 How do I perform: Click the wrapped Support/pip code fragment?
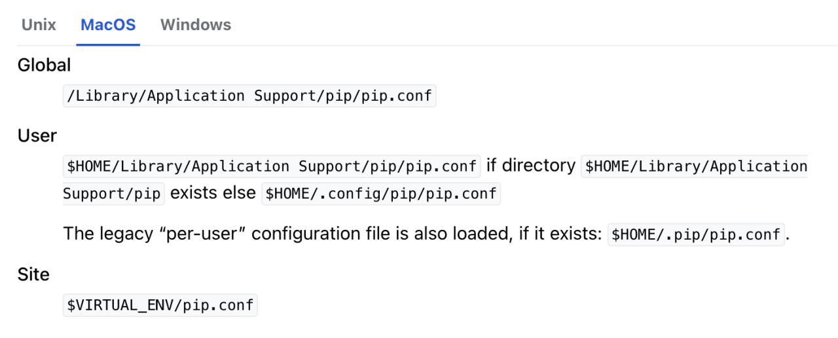pyautogui.click(x=112, y=195)
